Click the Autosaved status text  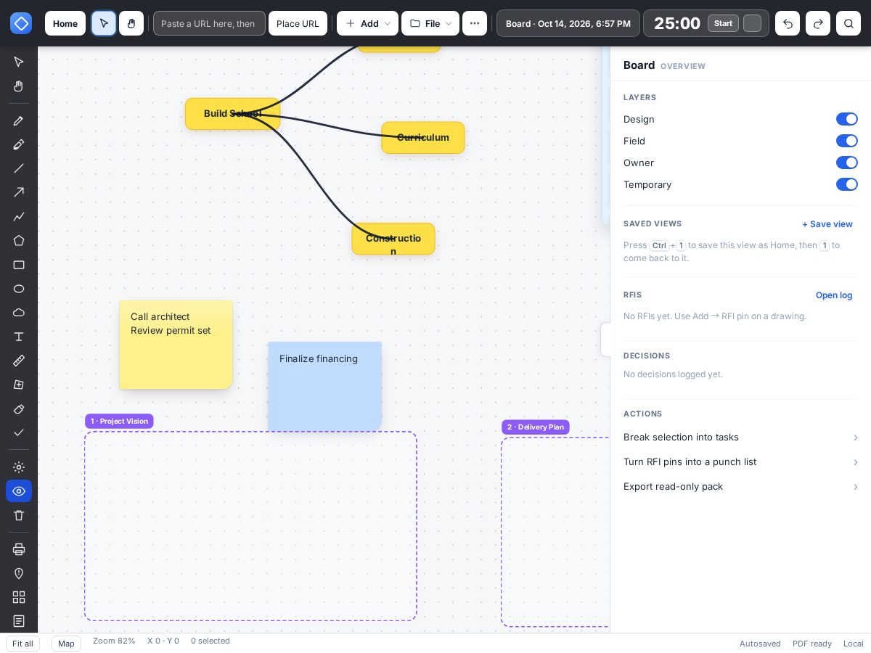pyautogui.click(x=760, y=644)
